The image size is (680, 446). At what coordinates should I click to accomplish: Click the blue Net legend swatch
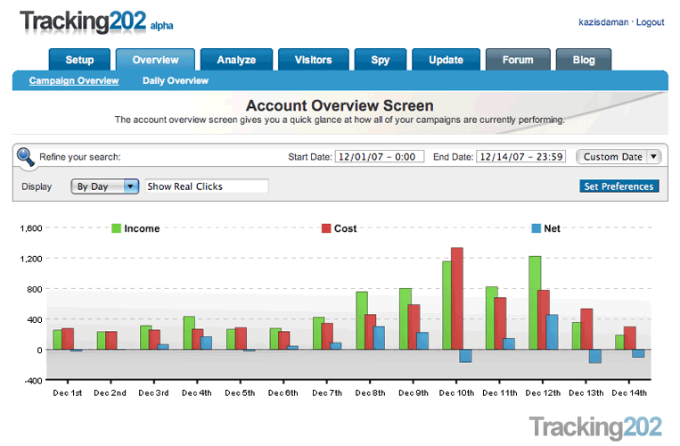tap(536, 228)
